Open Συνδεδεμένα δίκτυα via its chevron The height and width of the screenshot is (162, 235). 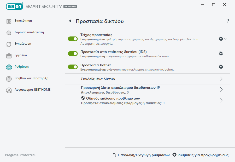pyautogui.click(x=221, y=79)
